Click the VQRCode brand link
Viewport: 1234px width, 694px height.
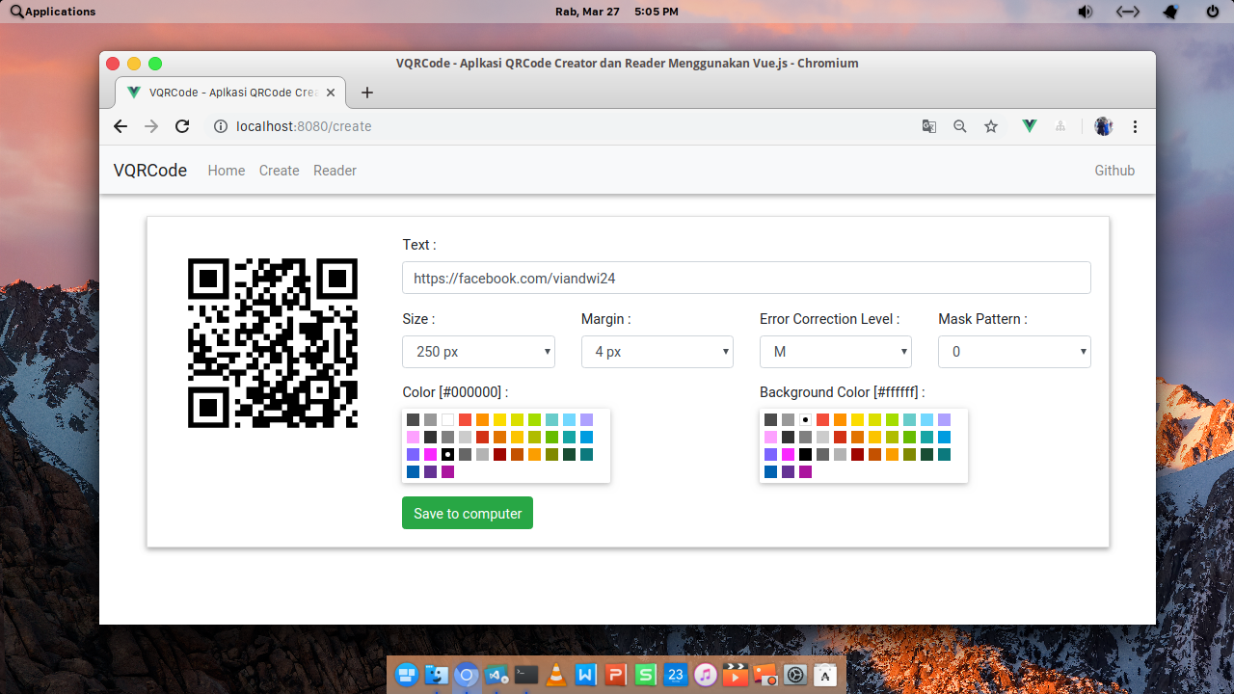coord(150,171)
